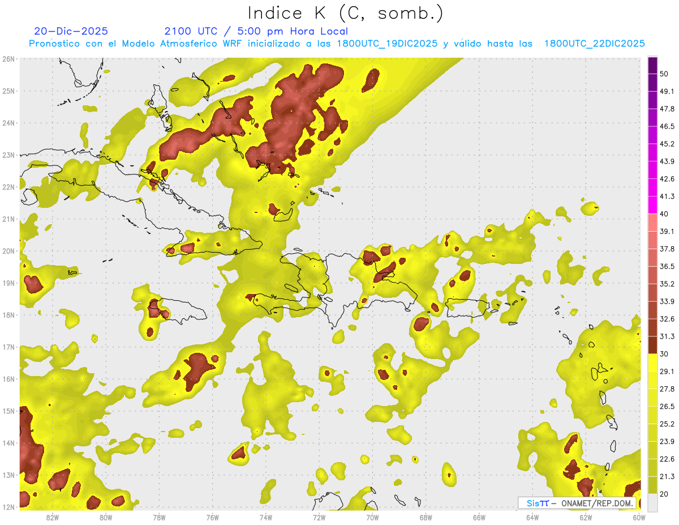
Task: Select the 78W longitude label
Action: (x=159, y=517)
